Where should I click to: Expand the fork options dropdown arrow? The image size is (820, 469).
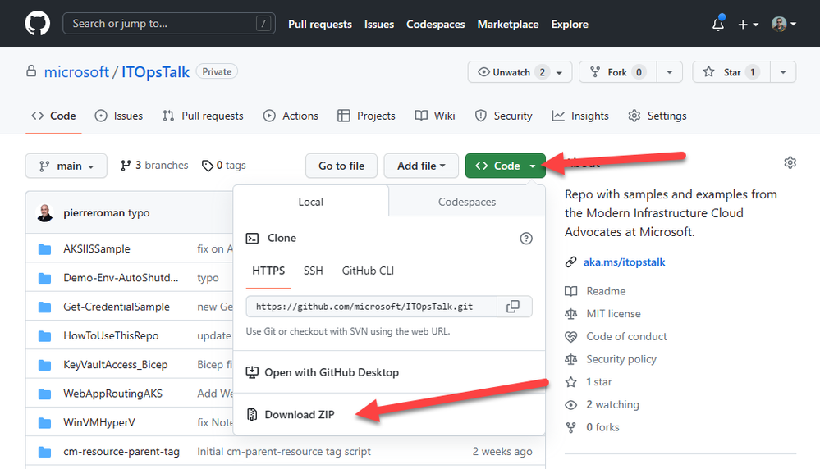click(x=670, y=72)
